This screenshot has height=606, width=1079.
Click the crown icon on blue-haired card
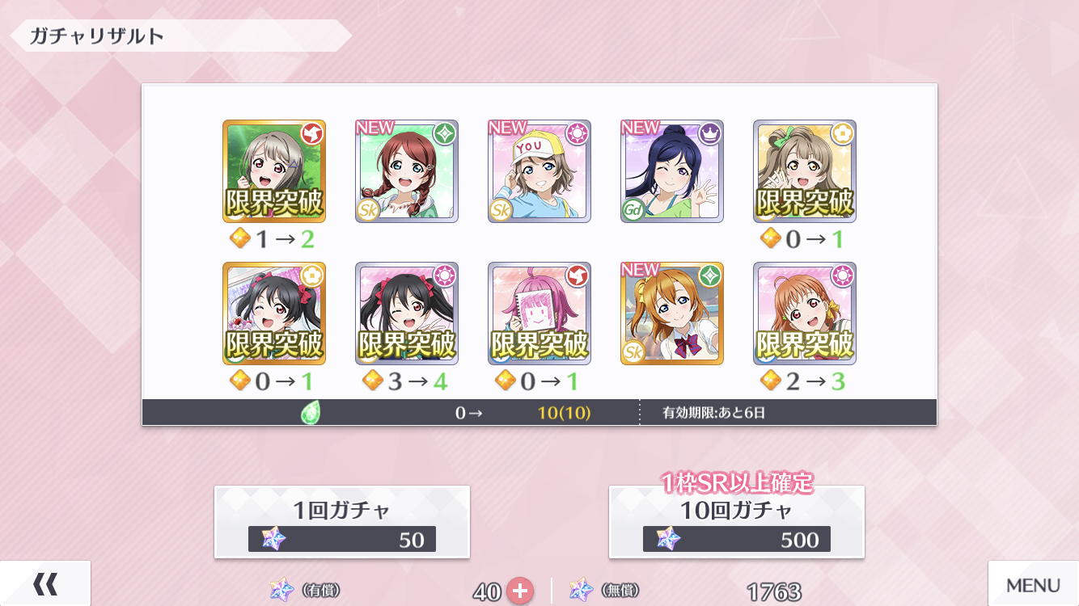click(x=710, y=133)
